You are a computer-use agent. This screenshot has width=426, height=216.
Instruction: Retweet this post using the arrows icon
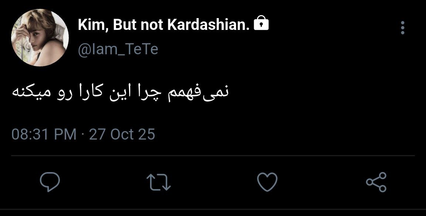(159, 182)
